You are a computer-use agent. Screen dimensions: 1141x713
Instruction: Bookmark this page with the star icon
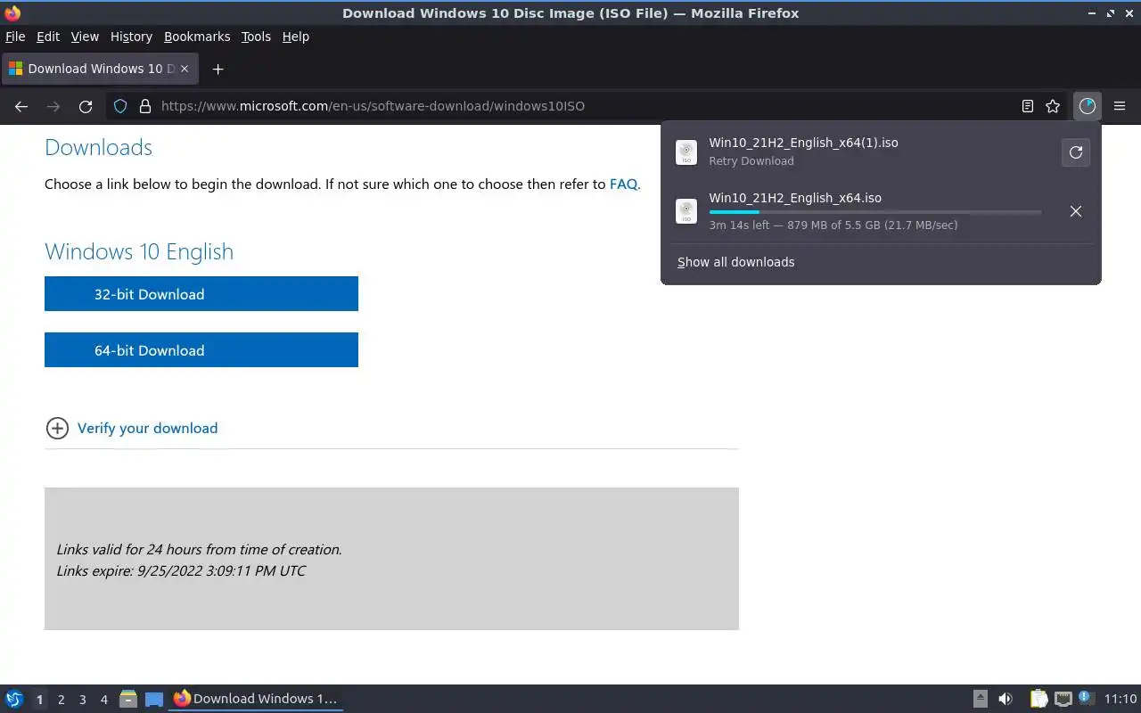point(1053,106)
